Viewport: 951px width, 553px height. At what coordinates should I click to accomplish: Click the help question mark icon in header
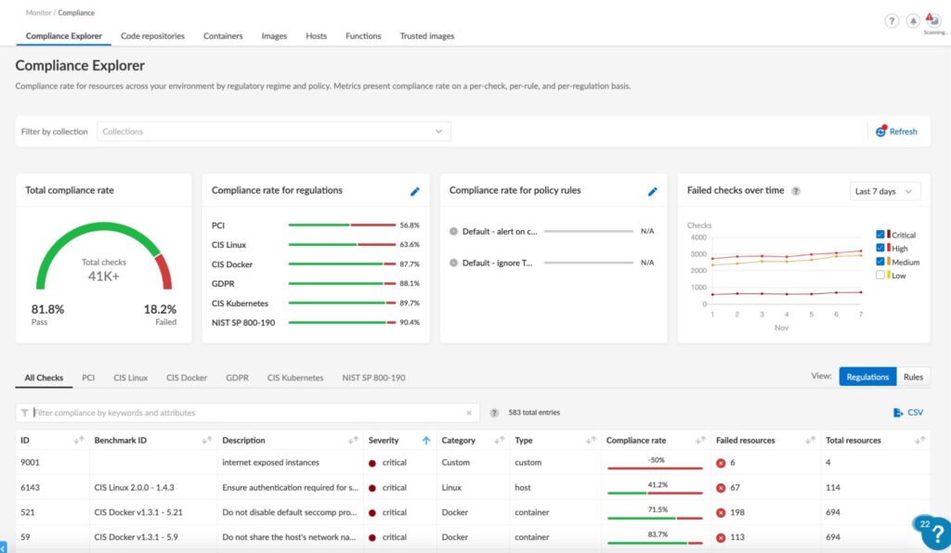[892, 20]
